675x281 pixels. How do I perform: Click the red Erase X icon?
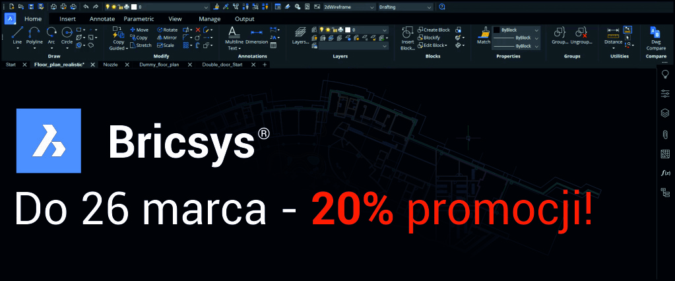click(198, 30)
